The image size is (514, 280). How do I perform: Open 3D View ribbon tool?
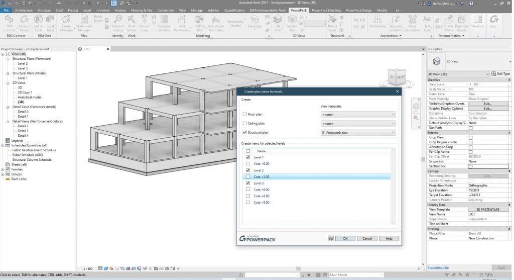[x=278, y=23]
